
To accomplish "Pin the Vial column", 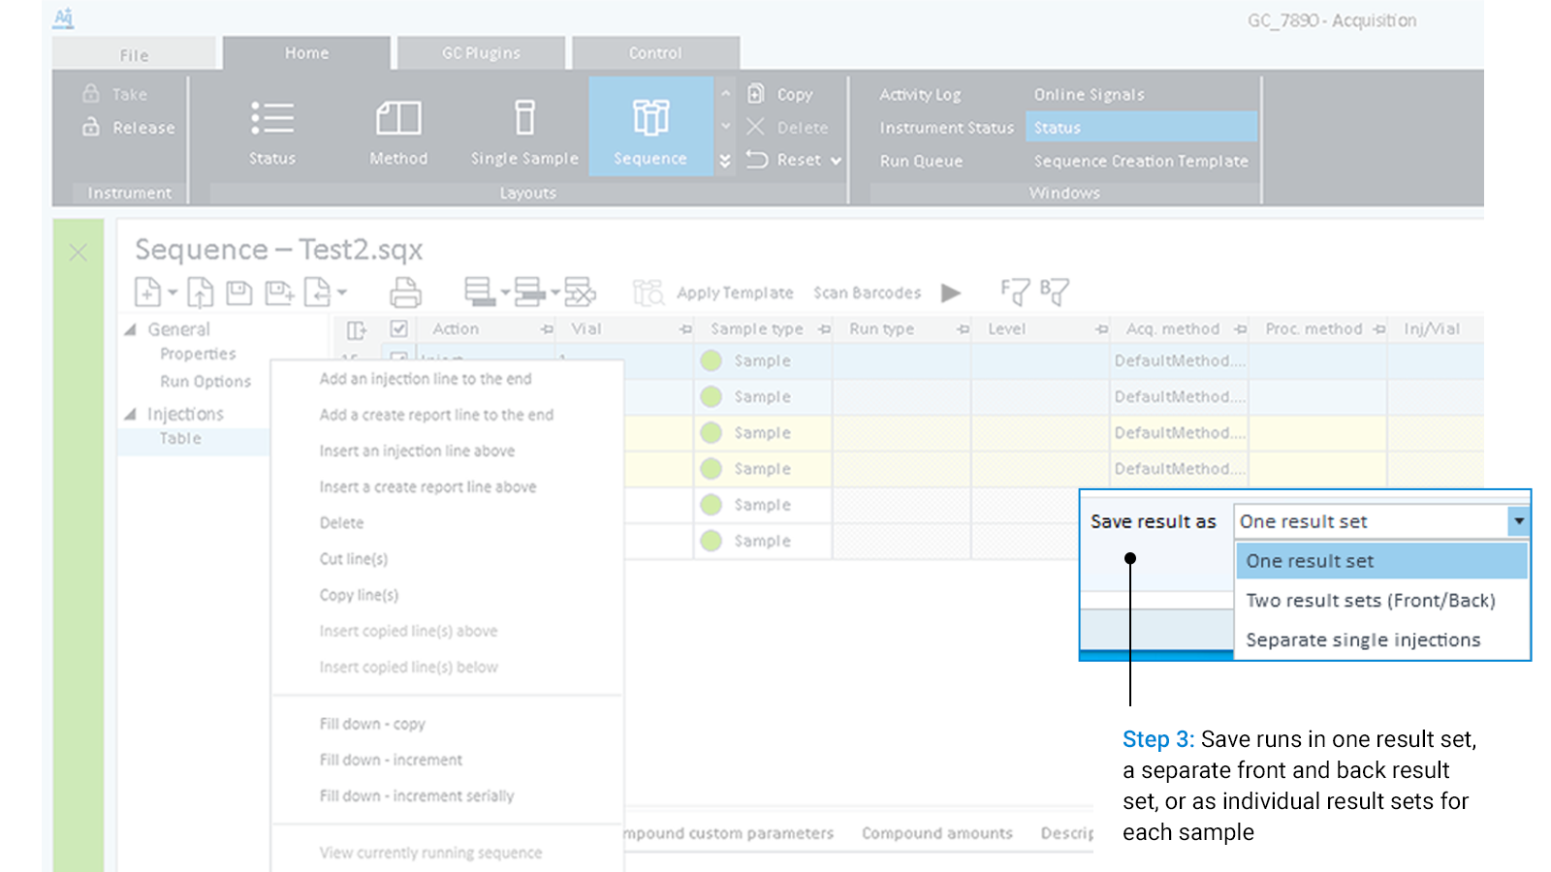I will tap(686, 329).
